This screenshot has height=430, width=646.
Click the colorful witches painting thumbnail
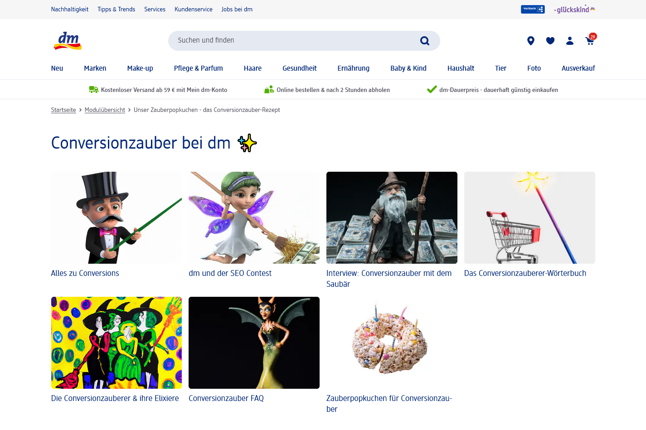tap(117, 343)
